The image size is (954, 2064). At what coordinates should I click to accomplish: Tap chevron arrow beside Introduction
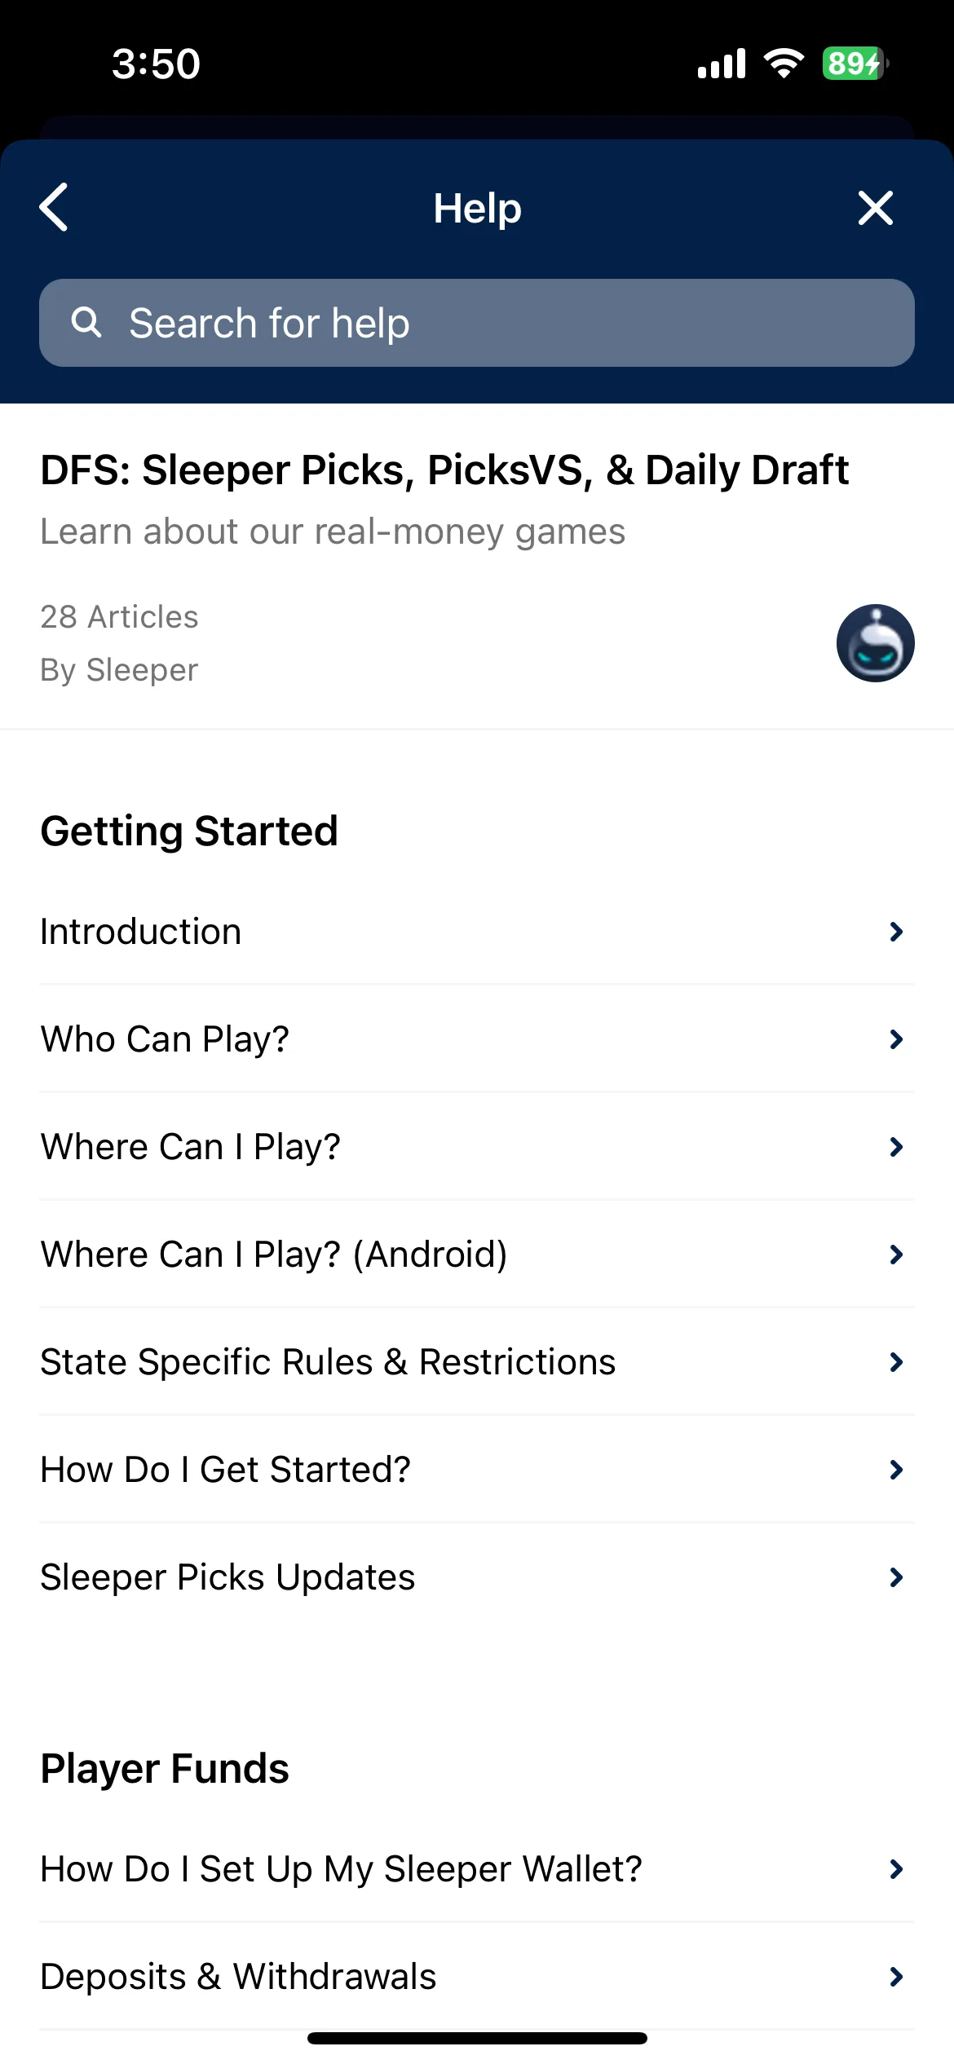point(896,932)
